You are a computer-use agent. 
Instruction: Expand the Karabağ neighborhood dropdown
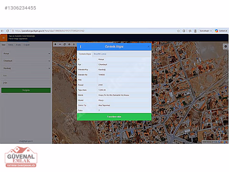26,68
